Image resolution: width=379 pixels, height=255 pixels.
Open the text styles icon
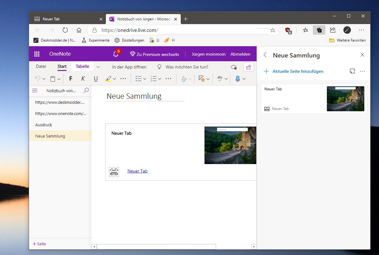pyautogui.click(x=184, y=79)
